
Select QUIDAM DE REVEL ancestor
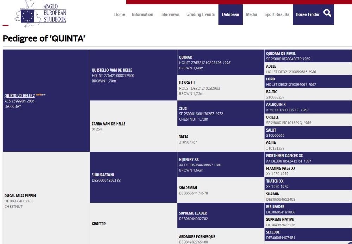pyautogui.click(x=308, y=56)
